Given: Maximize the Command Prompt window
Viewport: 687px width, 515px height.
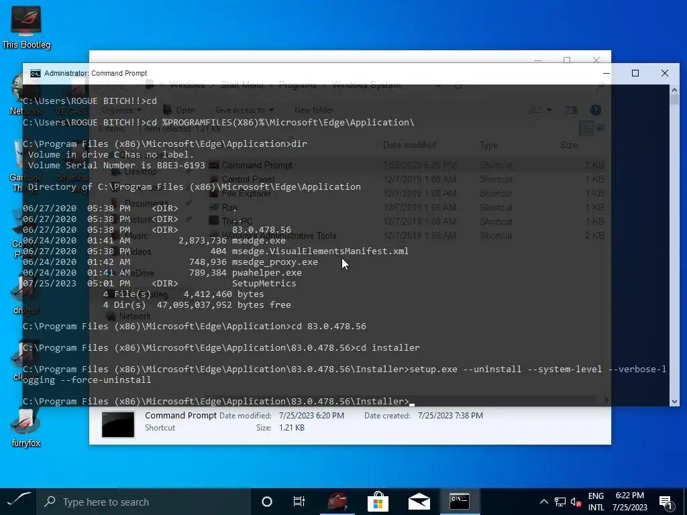Looking at the screenshot, I should pos(635,73).
